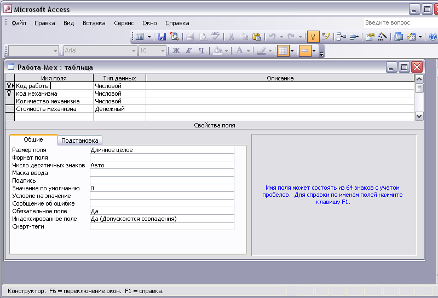This screenshot has width=438, height=298.
Task: Open the Окно menu
Action: pos(149,23)
